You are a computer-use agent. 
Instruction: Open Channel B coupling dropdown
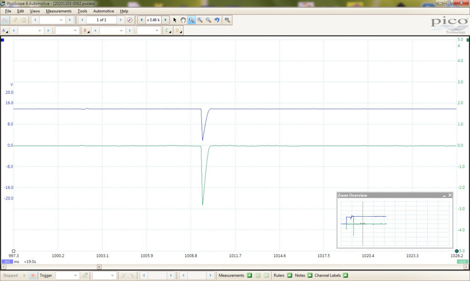149,30
